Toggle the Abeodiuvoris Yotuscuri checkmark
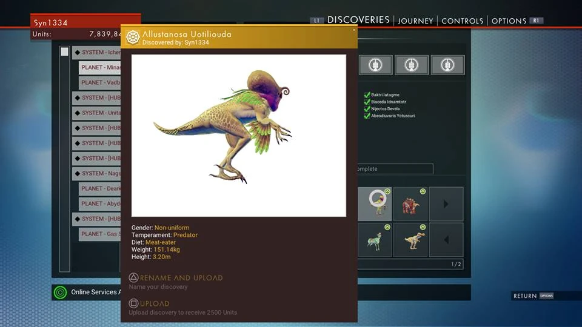The image size is (582, 327). point(367,116)
